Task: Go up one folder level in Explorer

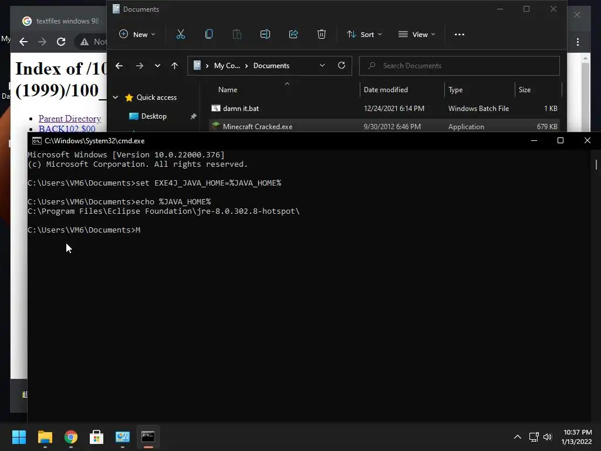Action: (174, 66)
